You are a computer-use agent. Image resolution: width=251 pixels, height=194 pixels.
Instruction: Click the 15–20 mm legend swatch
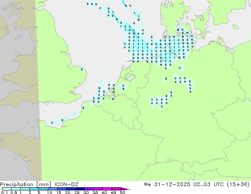pos(61,189)
